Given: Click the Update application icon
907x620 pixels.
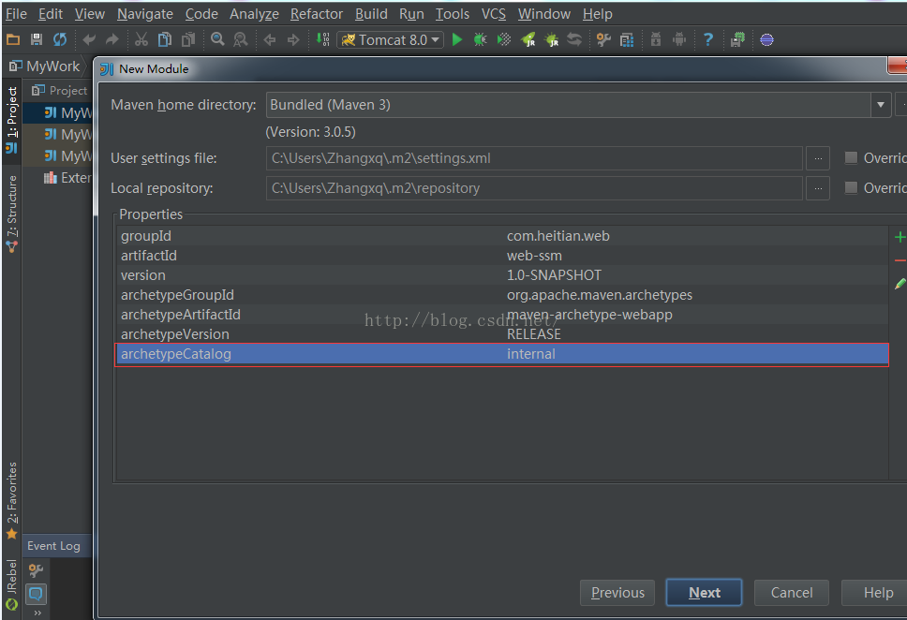Looking at the screenshot, I should pyautogui.click(x=574, y=39).
